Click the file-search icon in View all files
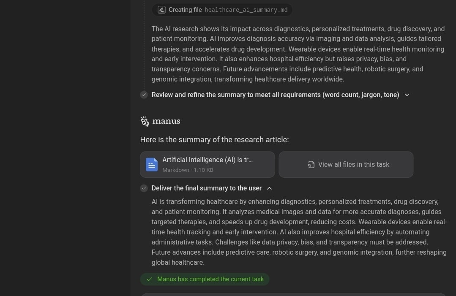 coord(311,164)
